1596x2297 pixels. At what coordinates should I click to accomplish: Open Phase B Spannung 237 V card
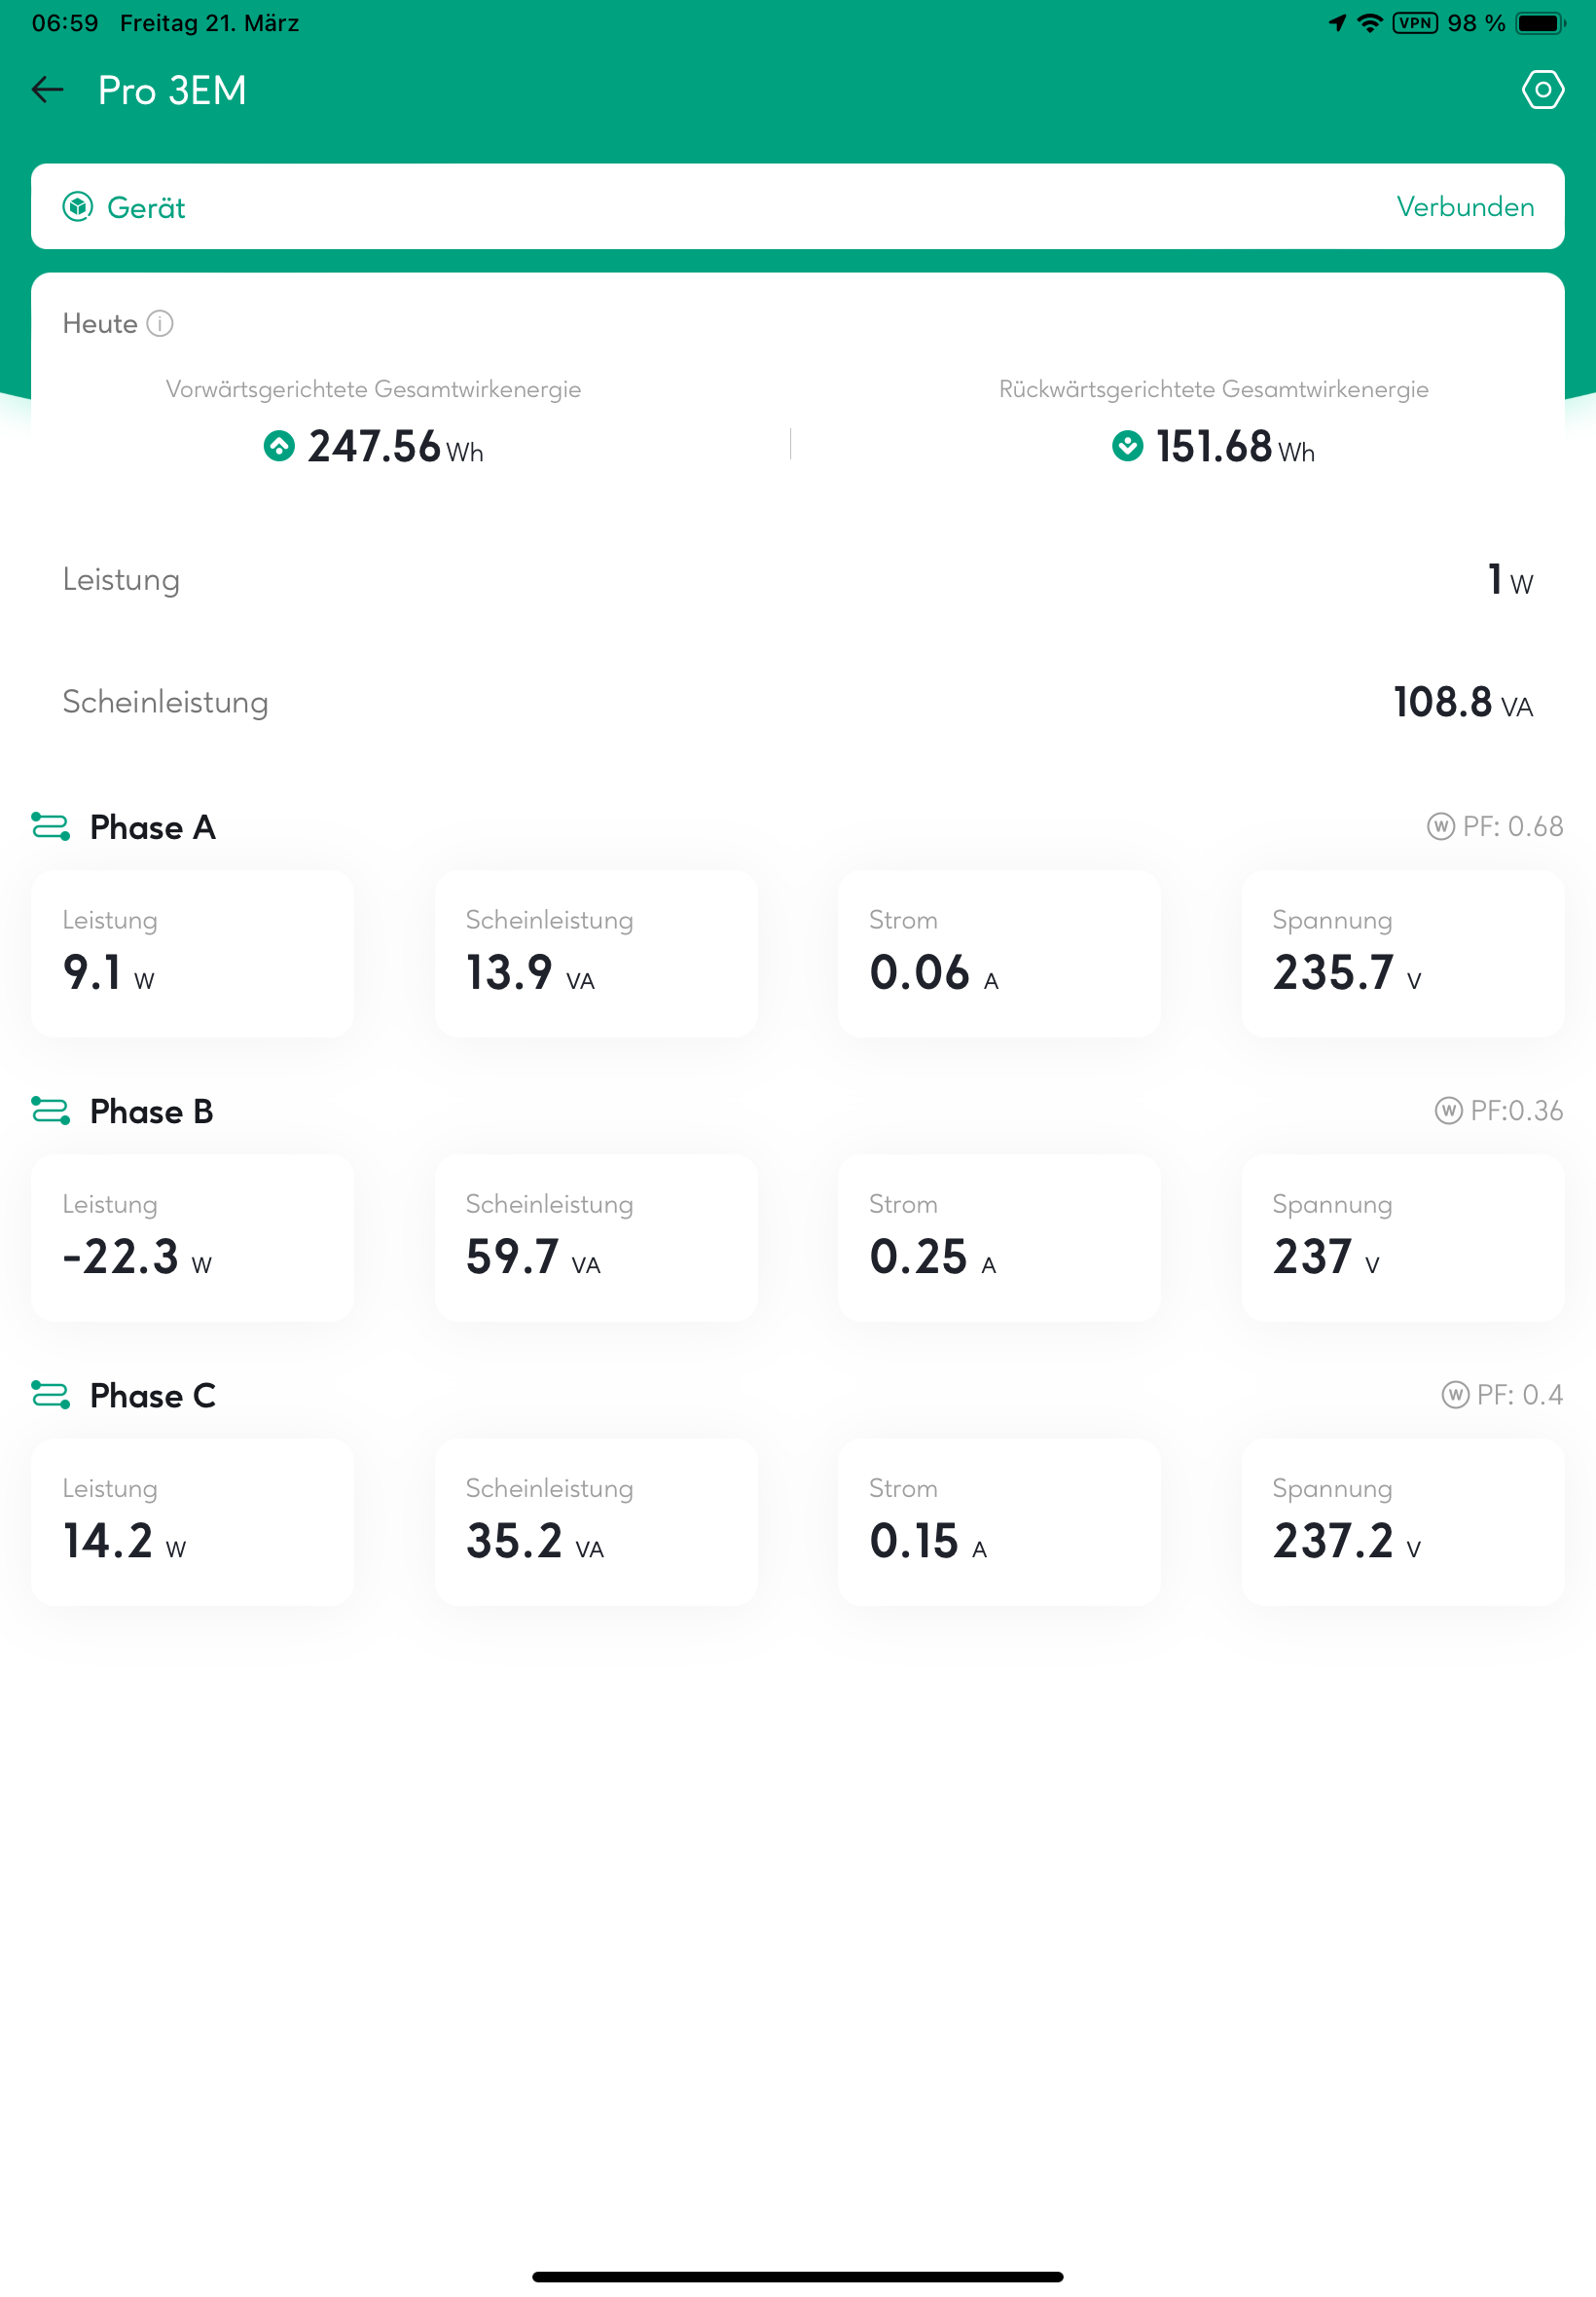tap(1402, 1237)
